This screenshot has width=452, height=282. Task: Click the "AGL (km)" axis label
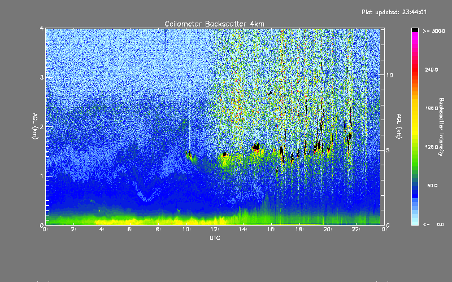click(x=35, y=126)
